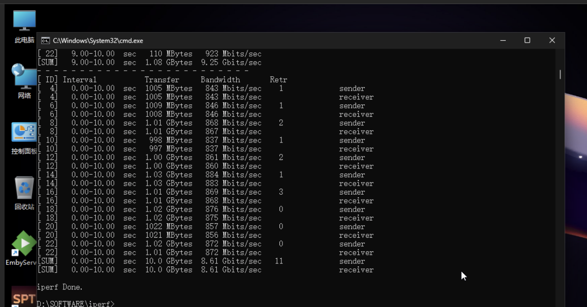Click the "Transfer" column header text
This screenshot has width=587, height=307.
point(162,80)
